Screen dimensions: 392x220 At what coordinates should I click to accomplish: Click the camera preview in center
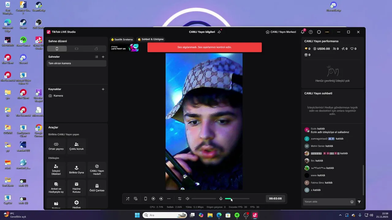204,121
